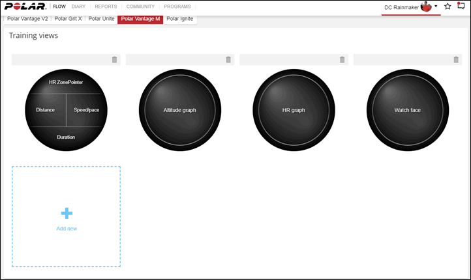Click the Training views heading

coord(34,35)
